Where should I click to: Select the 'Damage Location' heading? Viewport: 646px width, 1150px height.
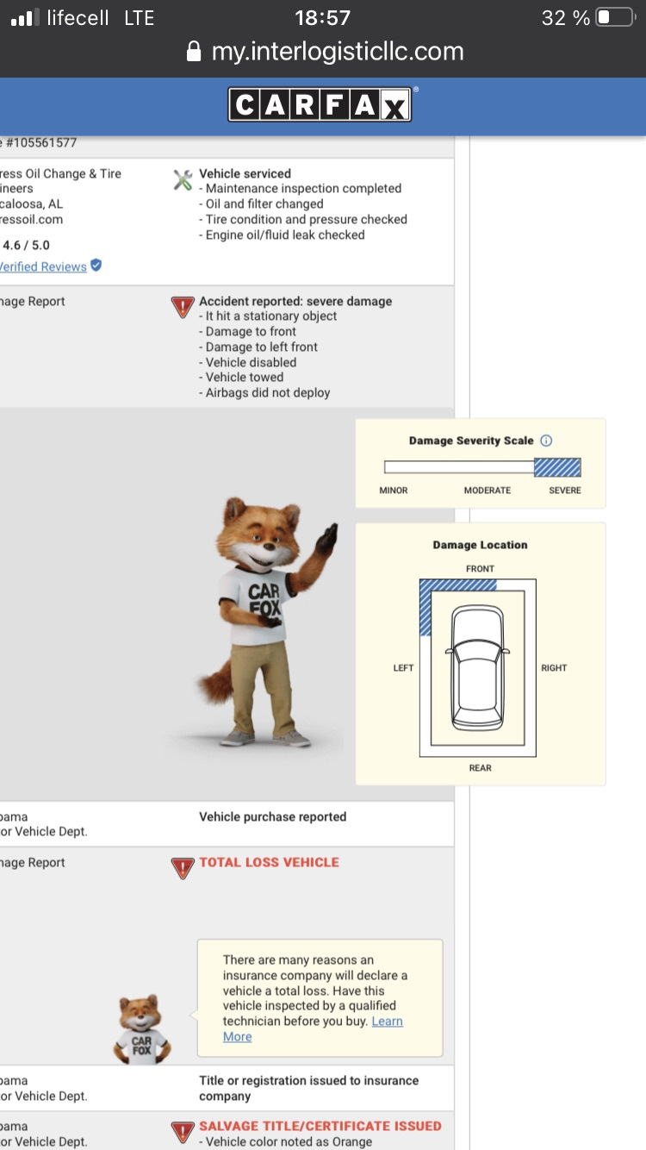coord(480,545)
